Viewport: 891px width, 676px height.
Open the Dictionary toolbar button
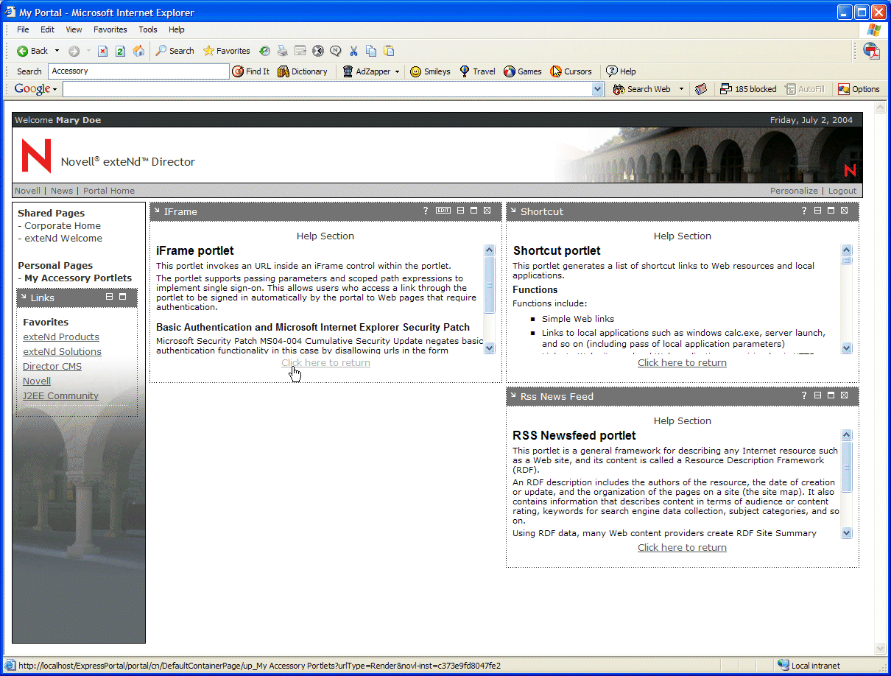[x=303, y=71]
